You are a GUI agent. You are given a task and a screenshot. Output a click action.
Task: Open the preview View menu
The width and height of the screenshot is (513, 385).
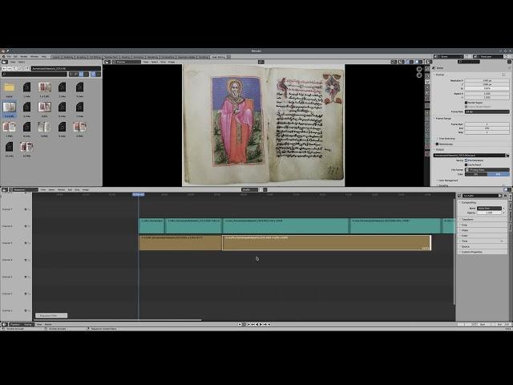[x=146, y=62]
